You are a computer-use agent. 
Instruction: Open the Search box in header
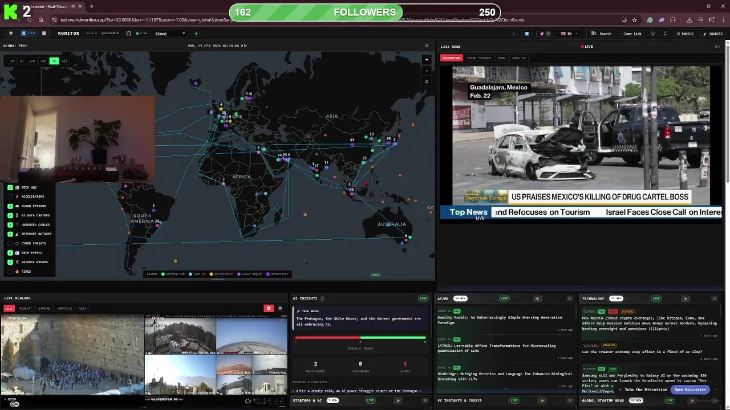pyautogui.click(x=602, y=34)
